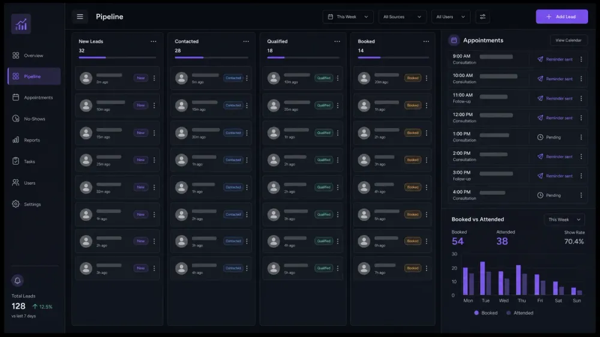Screen dimensions: 600x337
Task: Open the No-Shows sidebar icon
Action: pyautogui.click(x=16, y=119)
